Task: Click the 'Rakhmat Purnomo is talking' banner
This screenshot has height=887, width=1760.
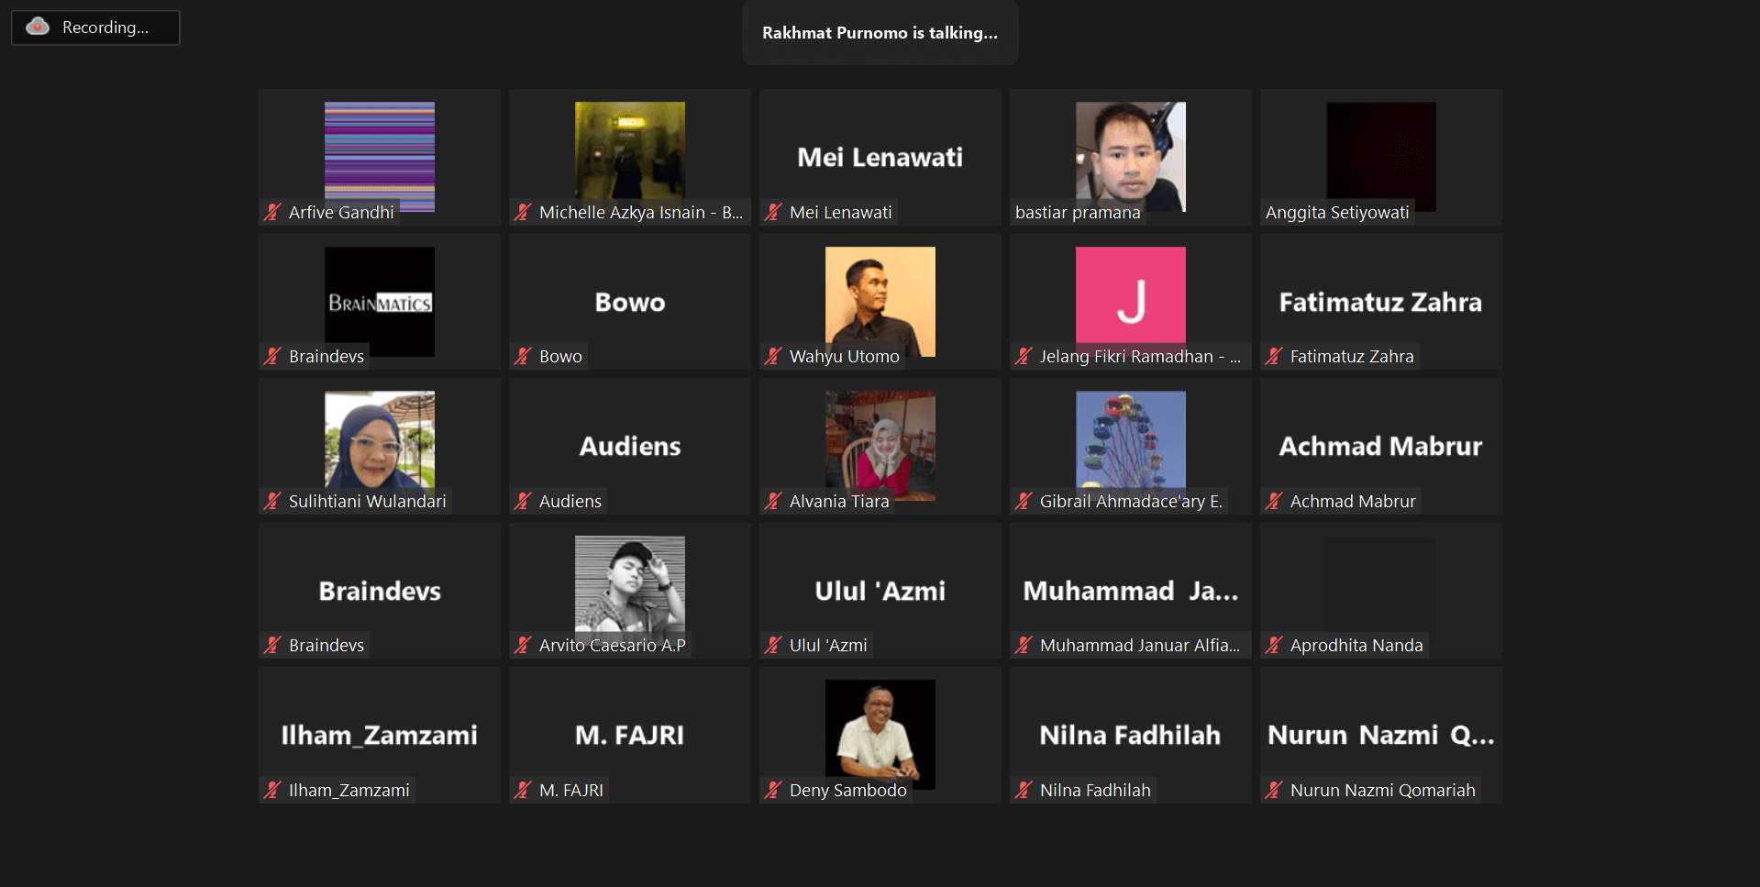Action: (880, 33)
